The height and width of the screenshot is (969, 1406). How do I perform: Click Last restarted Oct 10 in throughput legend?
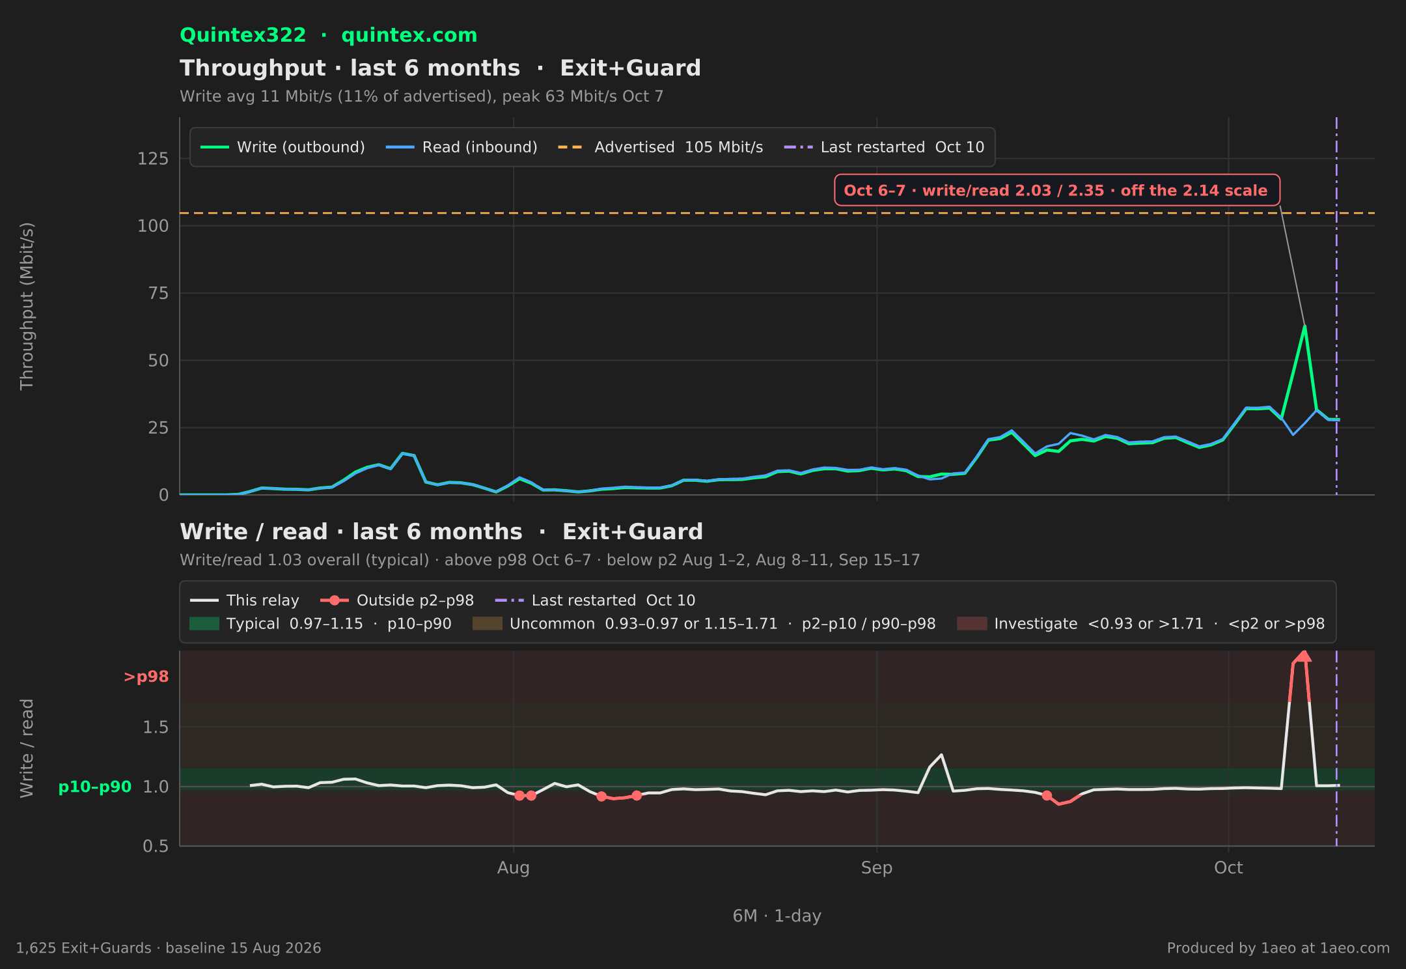coord(884,147)
